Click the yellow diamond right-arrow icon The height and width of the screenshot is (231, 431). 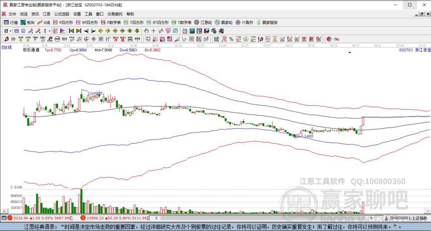(108, 31)
